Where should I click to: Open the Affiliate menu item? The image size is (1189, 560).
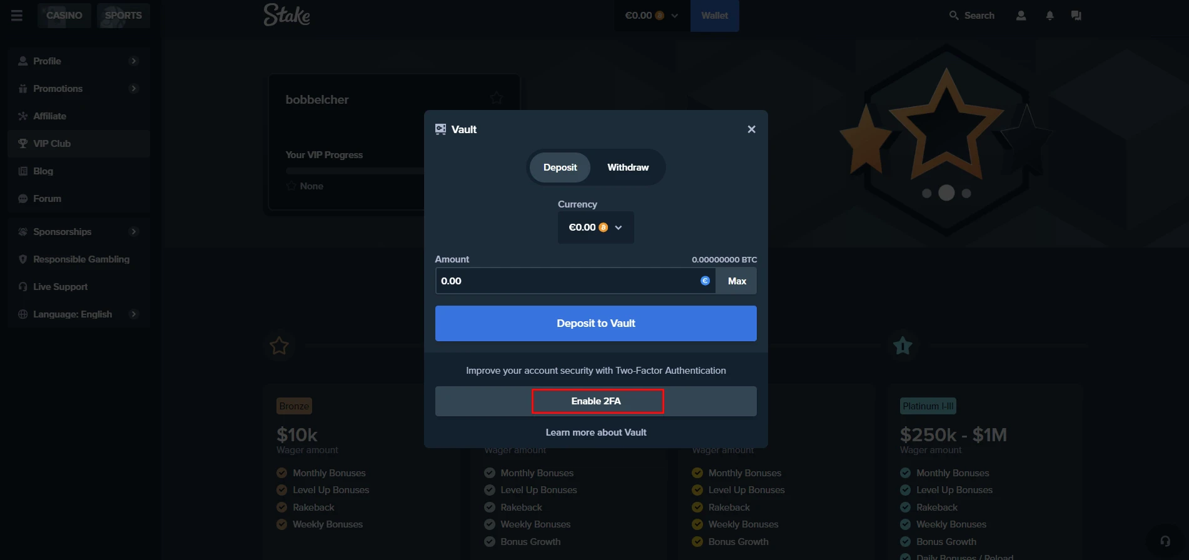point(79,116)
